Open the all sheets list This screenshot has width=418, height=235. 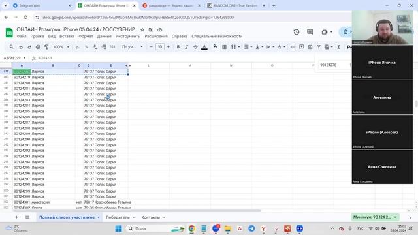coord(27,217)
